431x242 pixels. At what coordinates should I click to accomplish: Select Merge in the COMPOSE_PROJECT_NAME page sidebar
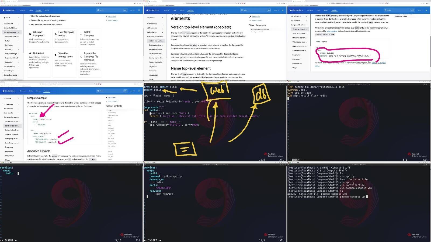click(295, 68)
